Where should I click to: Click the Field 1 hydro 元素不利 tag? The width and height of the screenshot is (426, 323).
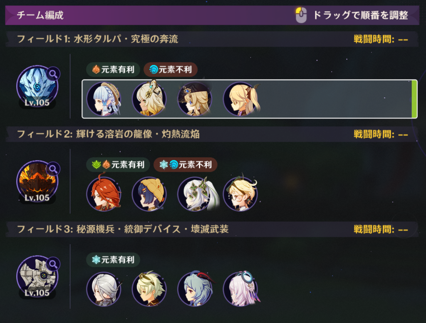point(170,70)
